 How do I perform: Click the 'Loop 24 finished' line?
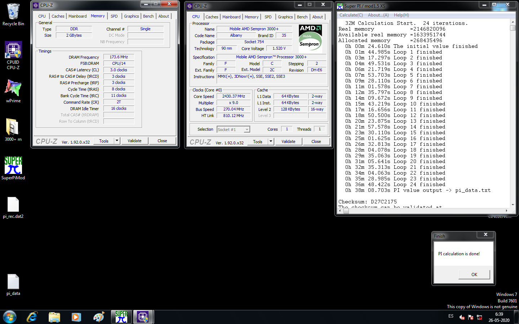395,184
